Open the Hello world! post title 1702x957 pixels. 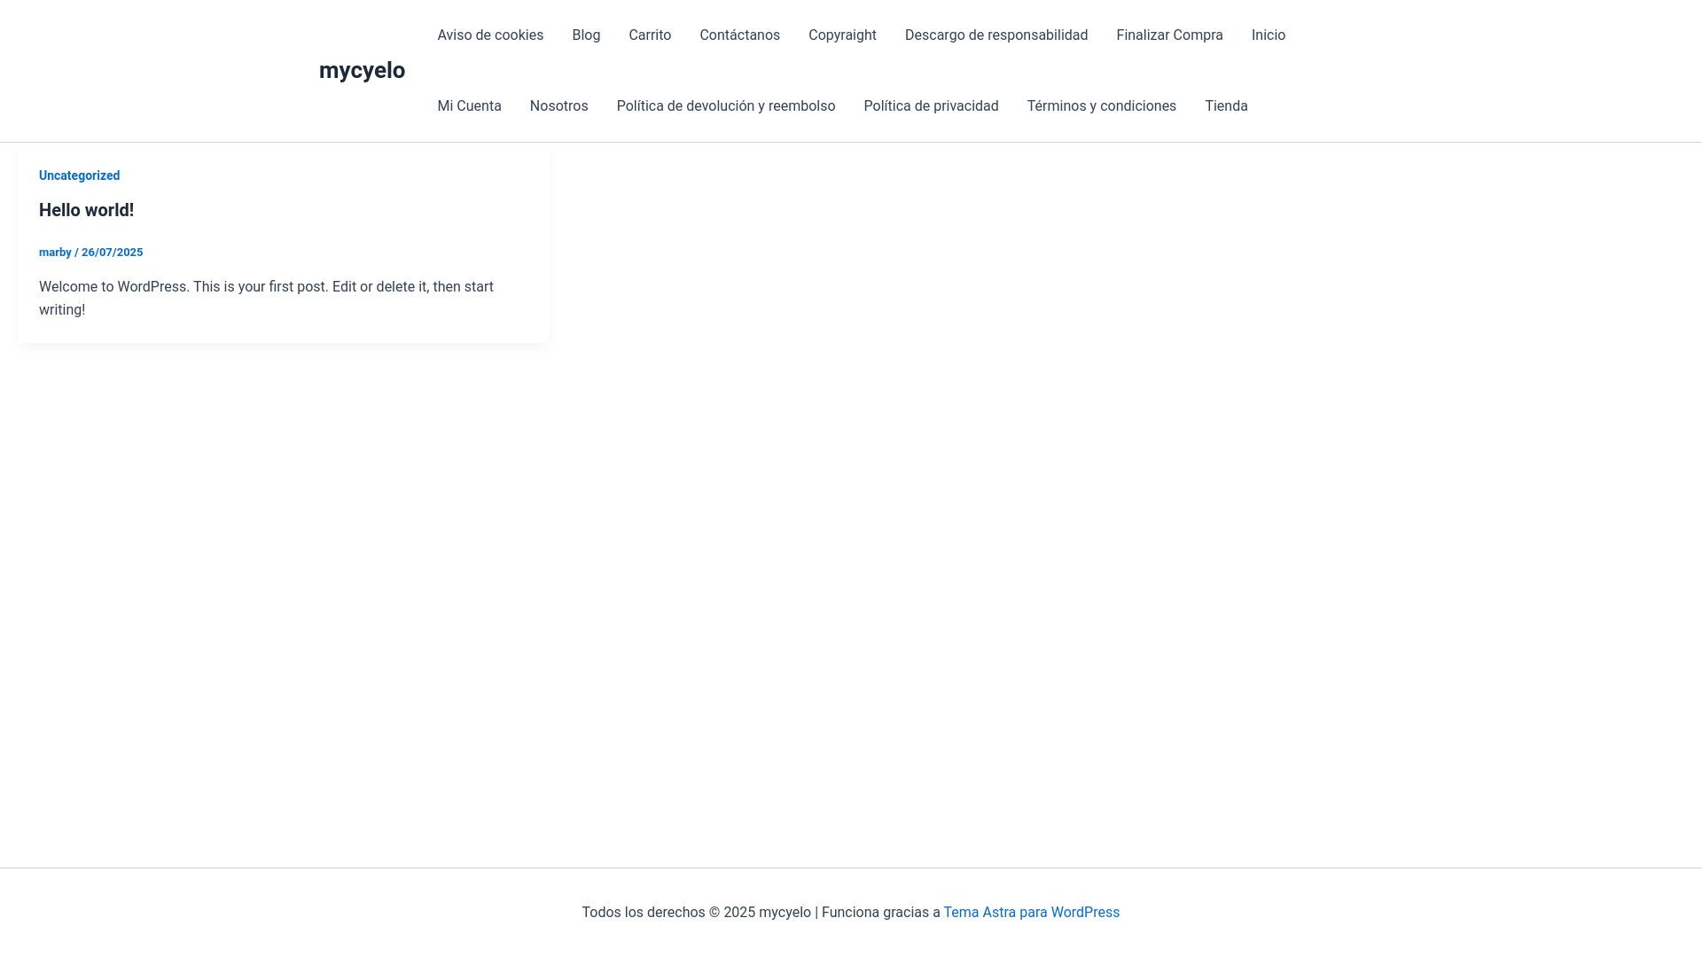click(86, 210)
